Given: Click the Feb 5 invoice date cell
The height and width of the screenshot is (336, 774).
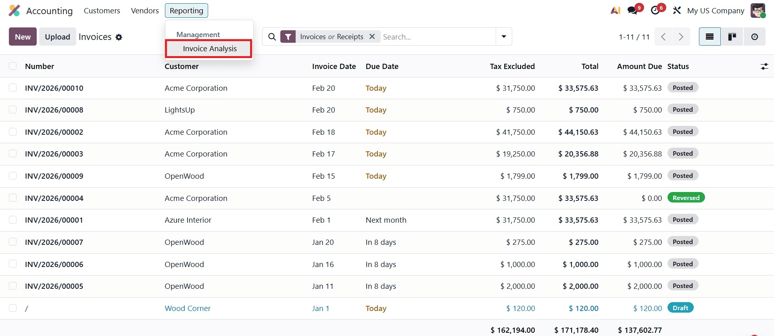Looking at the screenshot, I should [321, 198].
